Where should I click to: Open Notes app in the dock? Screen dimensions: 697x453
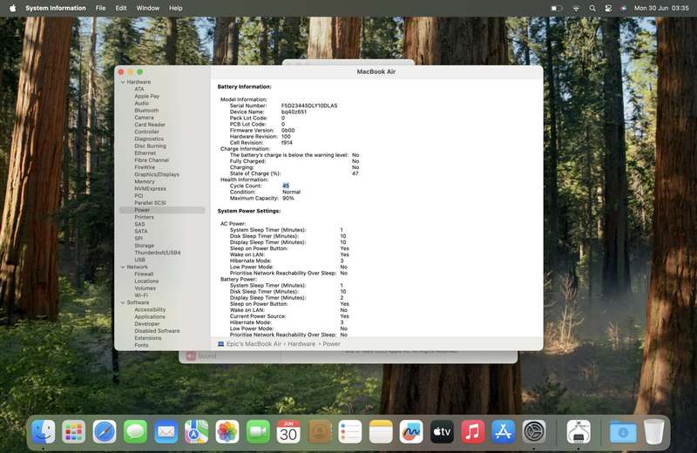point(381,432)
